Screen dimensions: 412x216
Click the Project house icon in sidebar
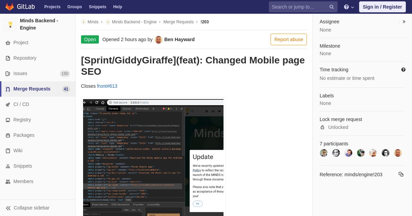pyautogui.click(x=8, y=43)
